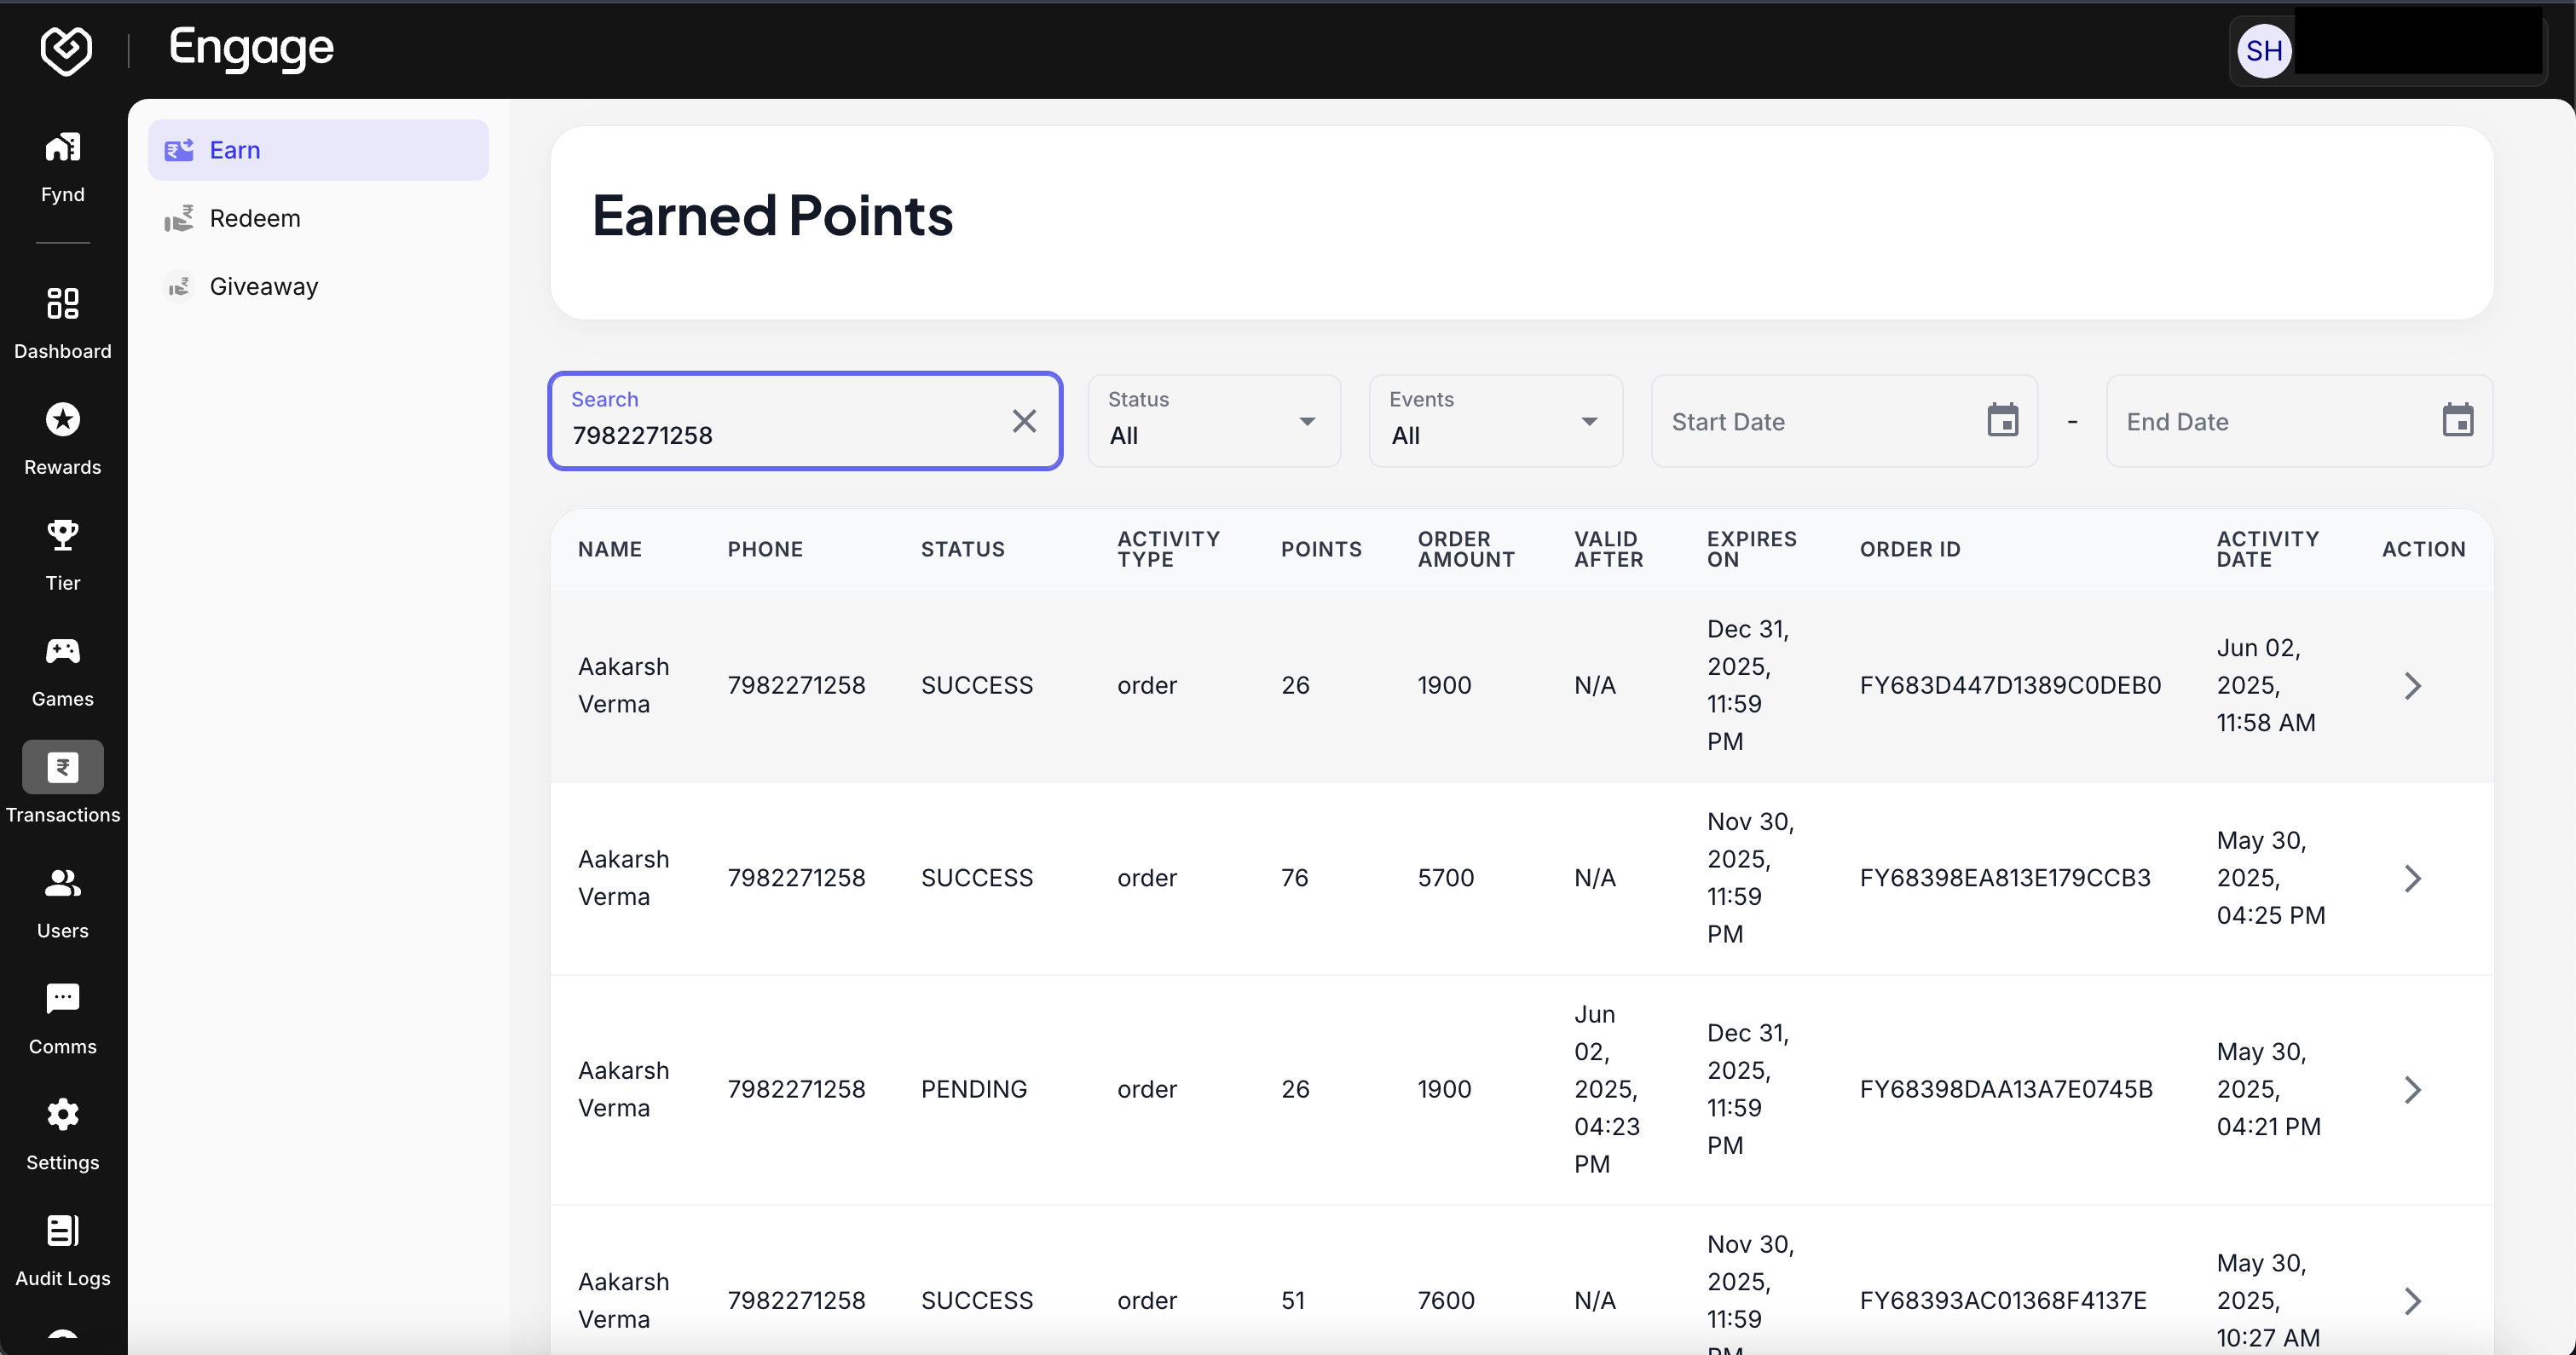Click order ID FY68393AC01368F4137E

[2003, 1301]
